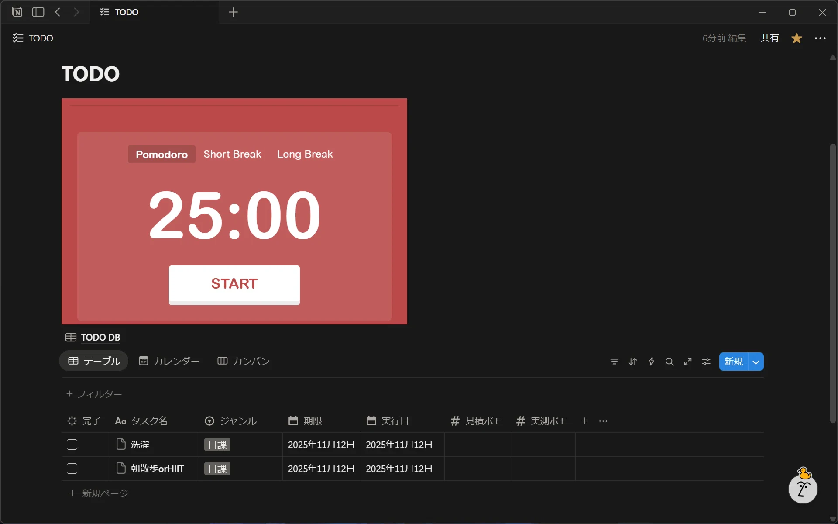Add a property with plus column icon
838x524 pixels.
point(585,421)
